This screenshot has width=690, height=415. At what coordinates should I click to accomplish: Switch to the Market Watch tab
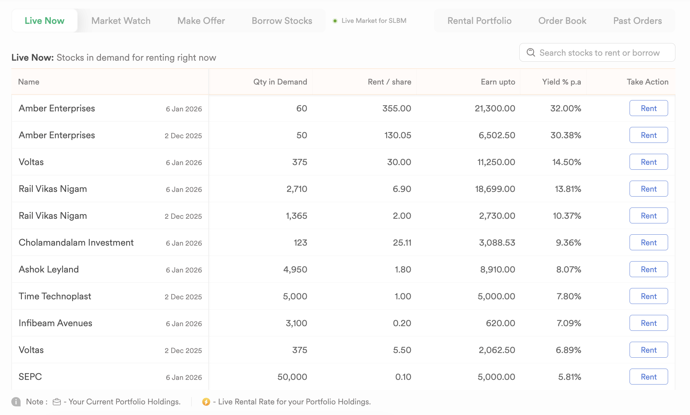pos(121,21)
